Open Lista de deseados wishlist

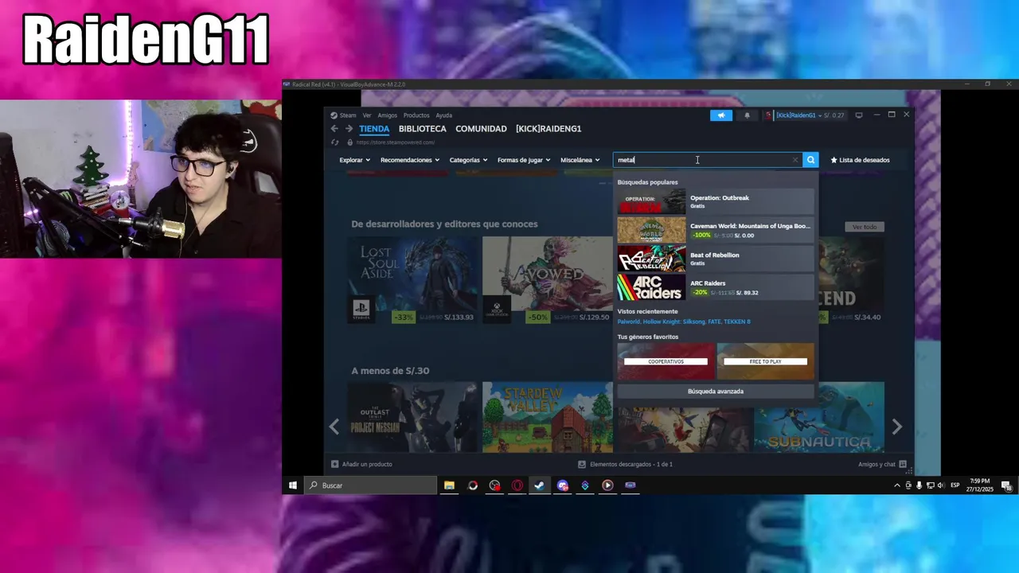coord(860,160)
